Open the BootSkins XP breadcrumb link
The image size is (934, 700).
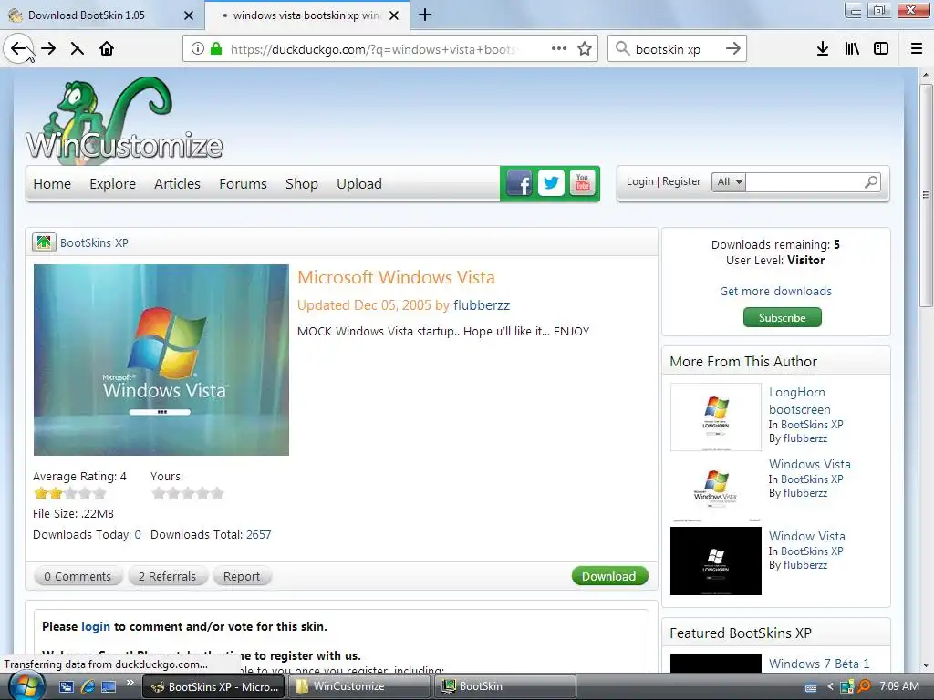tap(94, 242)
